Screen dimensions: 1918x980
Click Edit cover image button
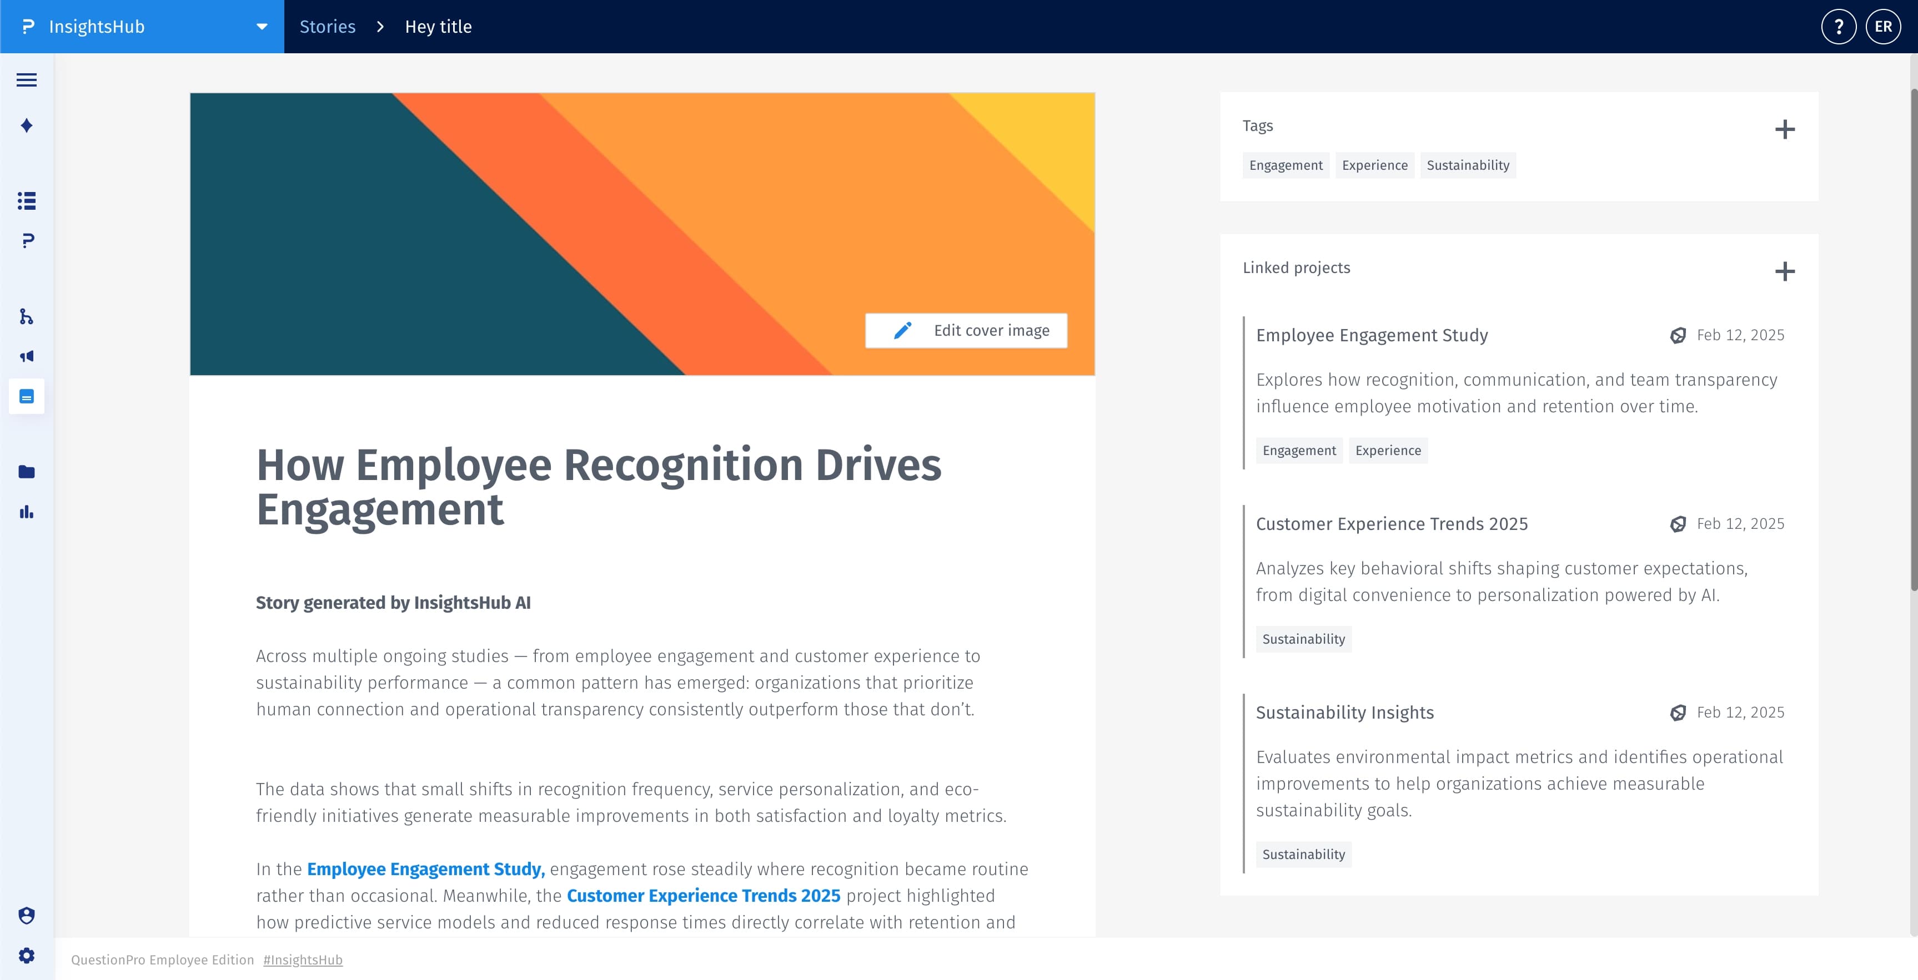(x=966, y=330)
